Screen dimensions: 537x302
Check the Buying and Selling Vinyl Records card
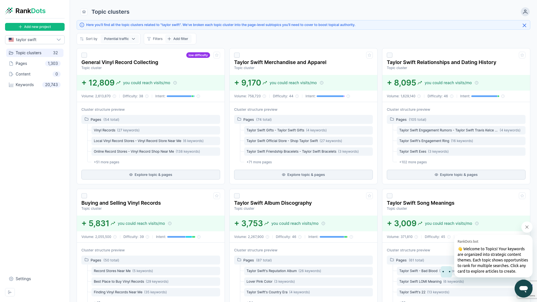tap(84, 196)
